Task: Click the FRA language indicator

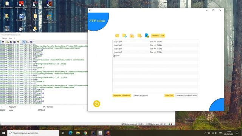Action: tap(220, 133)
